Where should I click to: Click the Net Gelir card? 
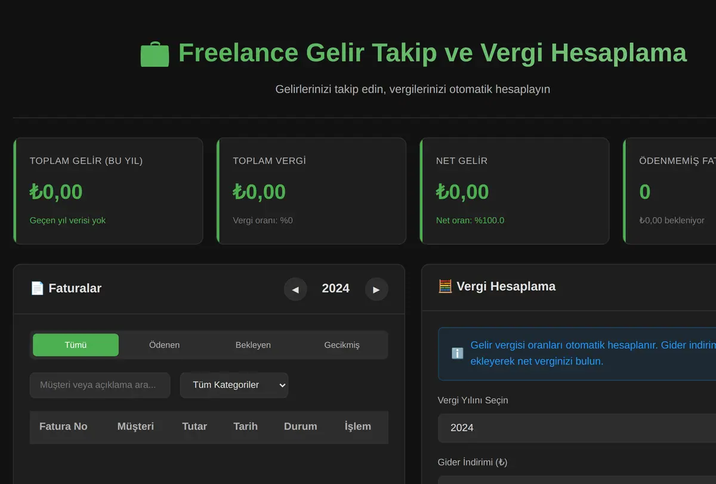pos(514,191)
